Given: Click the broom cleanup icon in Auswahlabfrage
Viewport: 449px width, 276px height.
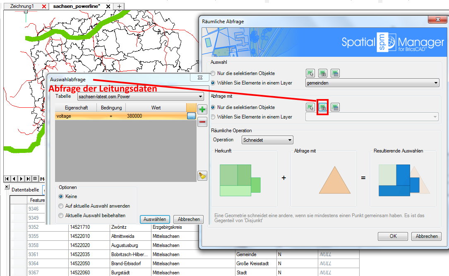Looking at the screenshot, I should [202, 176].
